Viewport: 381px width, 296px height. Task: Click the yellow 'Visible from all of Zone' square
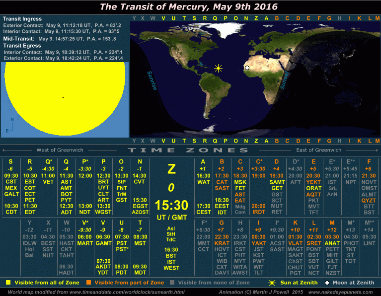pyautogui.click(x=8, y=283)
